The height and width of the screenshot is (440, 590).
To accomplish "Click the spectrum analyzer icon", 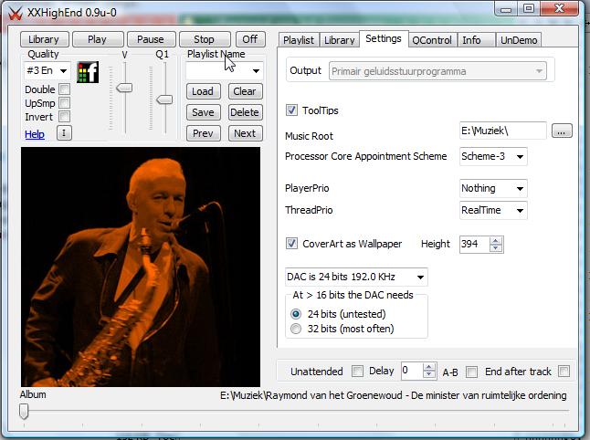I will click(88, 72).
